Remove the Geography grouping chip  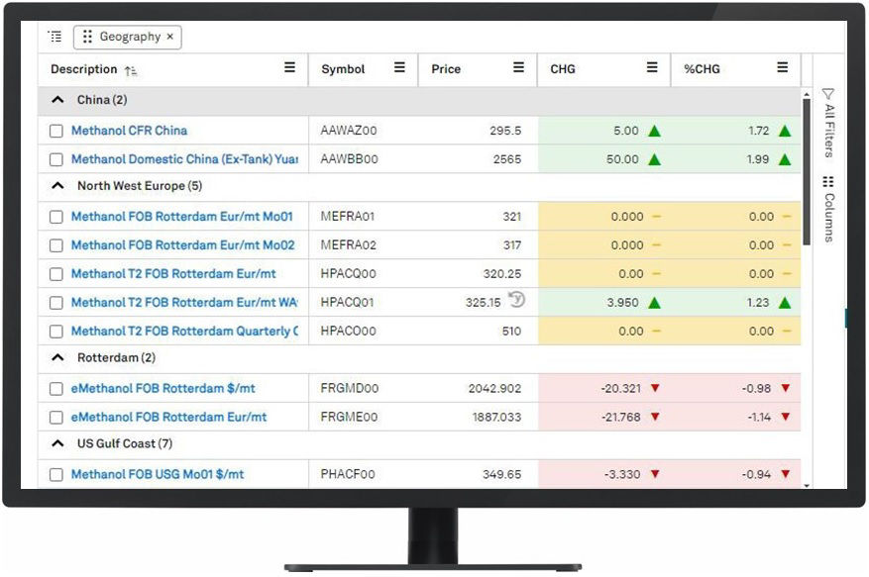tap(169, 37)
